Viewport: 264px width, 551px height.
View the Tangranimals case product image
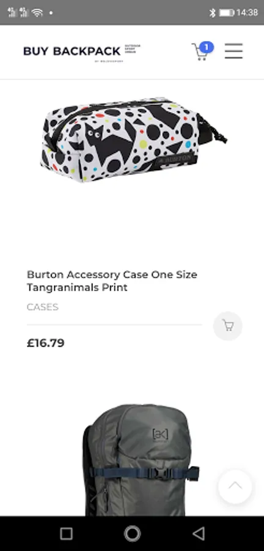pos(133,140)
